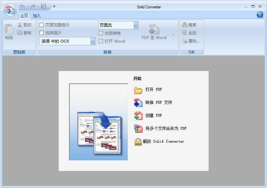Click the 转换 PDF 文件 icon
This screenshot has width=267, height=188.
click(x=138, y=103)
